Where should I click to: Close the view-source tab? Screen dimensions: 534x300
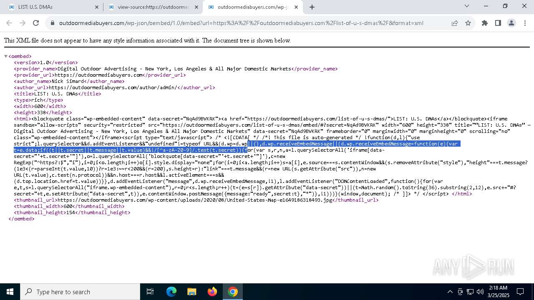point(196,7)
